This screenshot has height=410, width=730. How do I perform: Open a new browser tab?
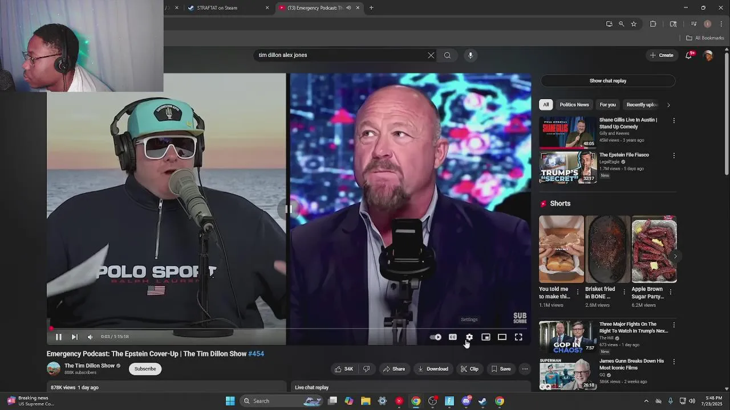[371, 8]
